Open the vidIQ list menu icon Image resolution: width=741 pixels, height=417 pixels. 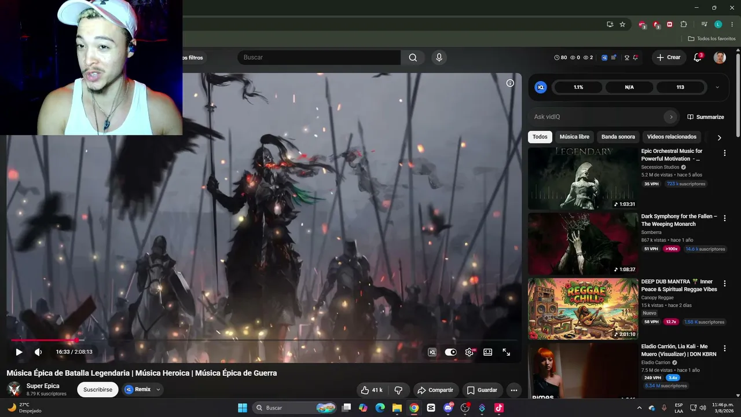tap(614, 57)
